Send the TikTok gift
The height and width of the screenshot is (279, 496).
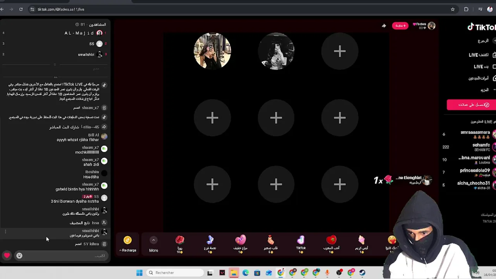click(x=301, y=244)
